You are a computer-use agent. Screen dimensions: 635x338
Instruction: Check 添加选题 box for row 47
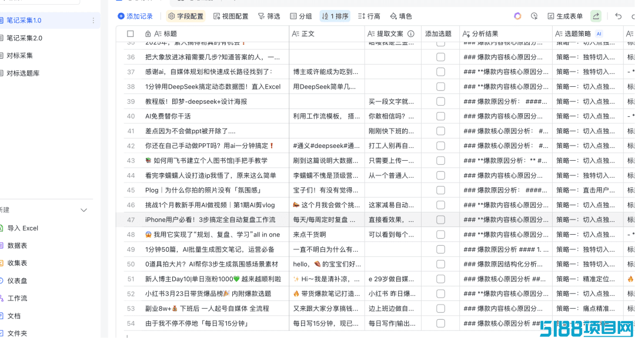[440, 219]
